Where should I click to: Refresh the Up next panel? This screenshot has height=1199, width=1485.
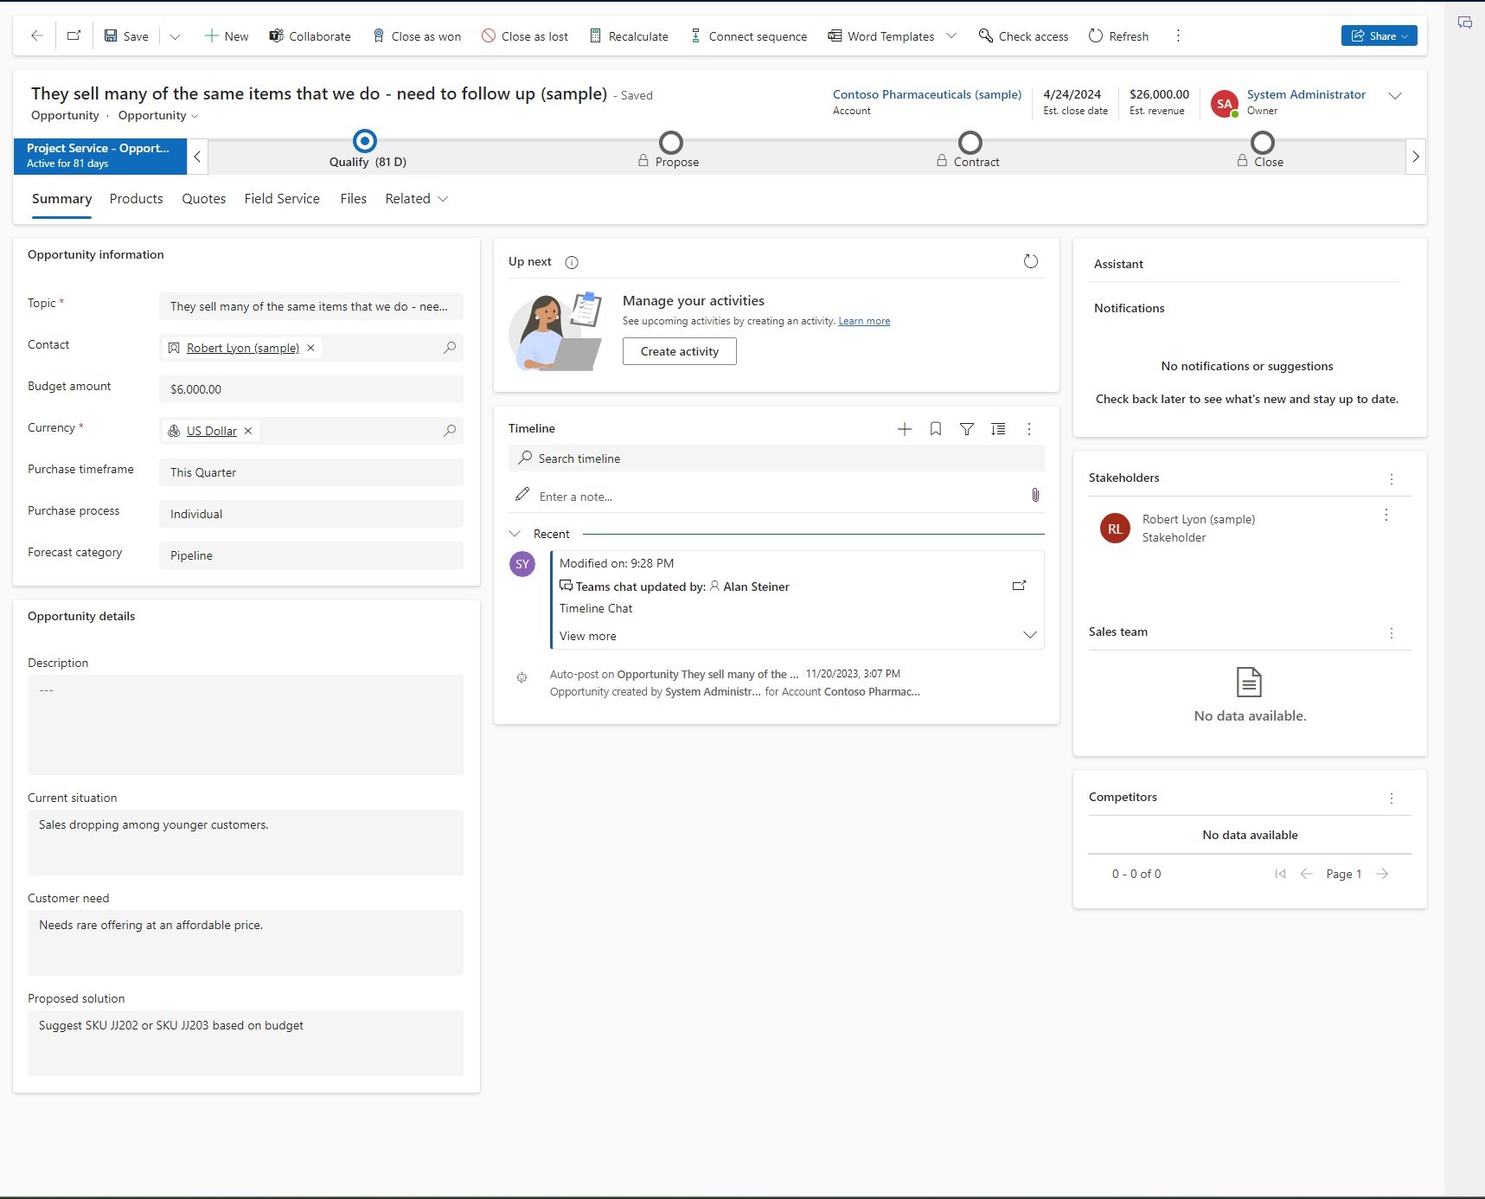(x=1030, y=261)
